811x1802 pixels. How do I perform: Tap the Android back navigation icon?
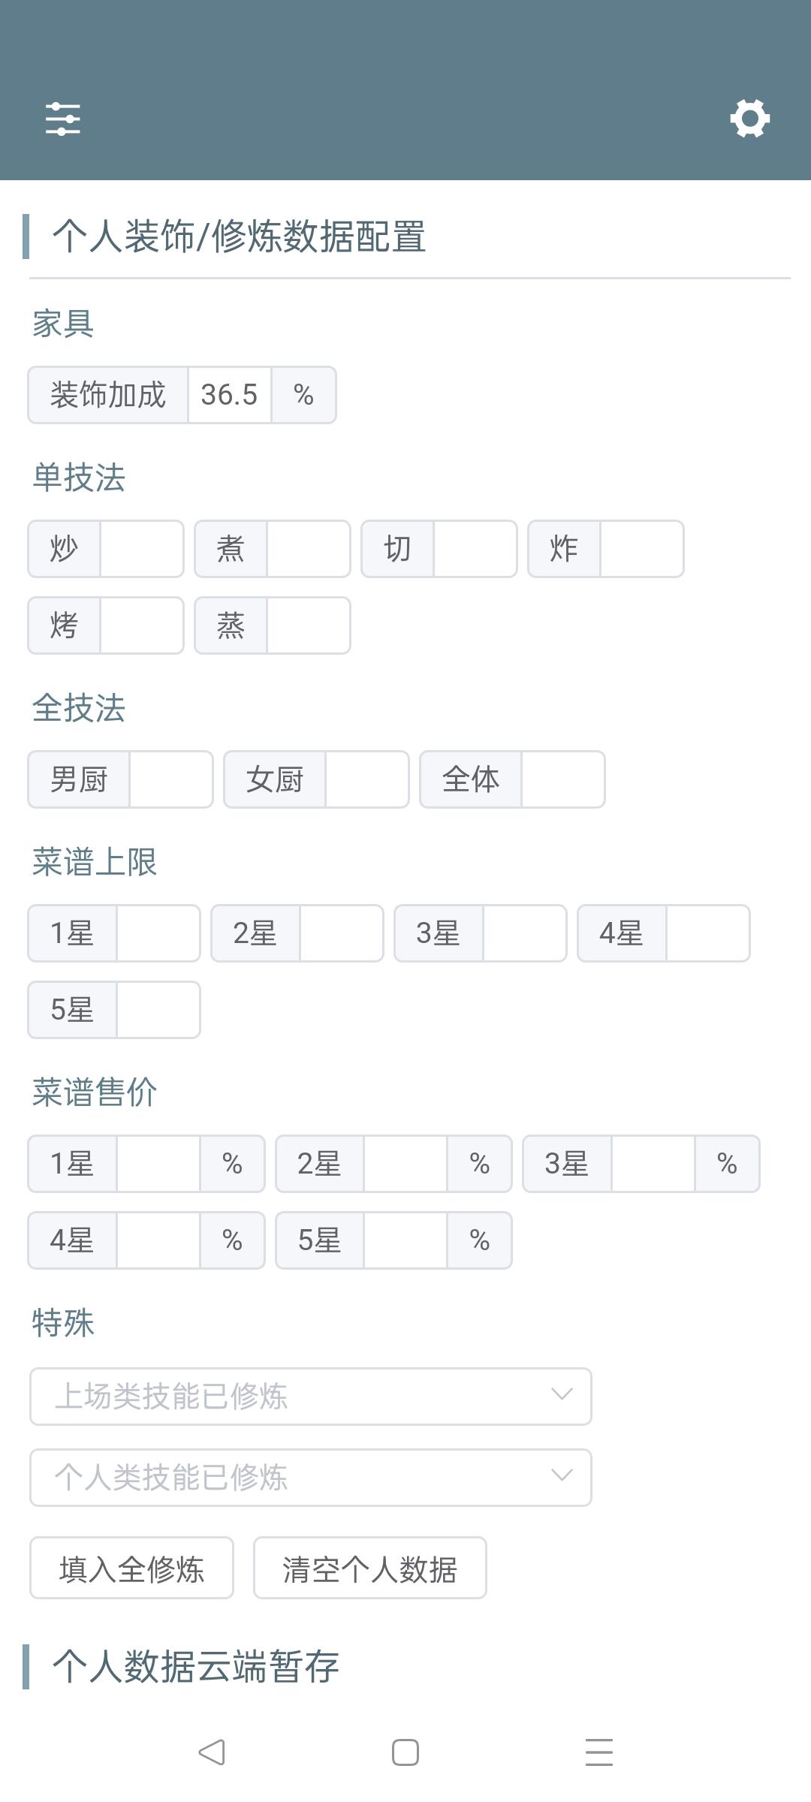point(212,1752)
